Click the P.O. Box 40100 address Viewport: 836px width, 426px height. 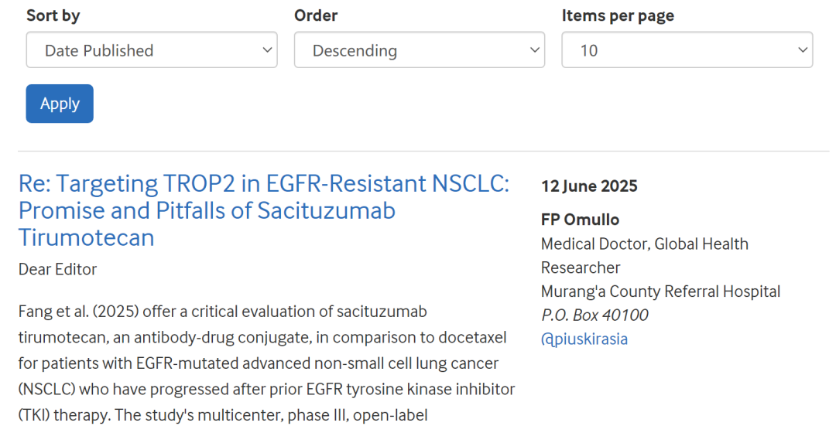click(x=594, y=315)
